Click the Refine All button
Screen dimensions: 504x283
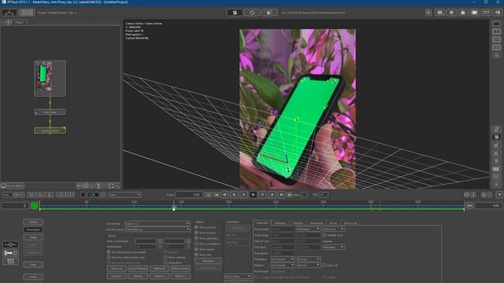[159, 269]
